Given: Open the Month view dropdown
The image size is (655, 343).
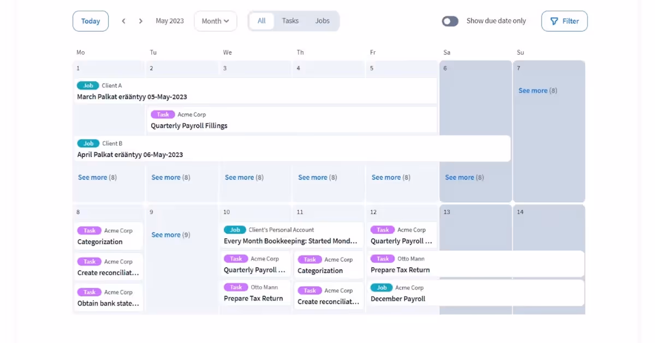Looking at the screenshot, I should pyautogui.click(x=215, y=21).
